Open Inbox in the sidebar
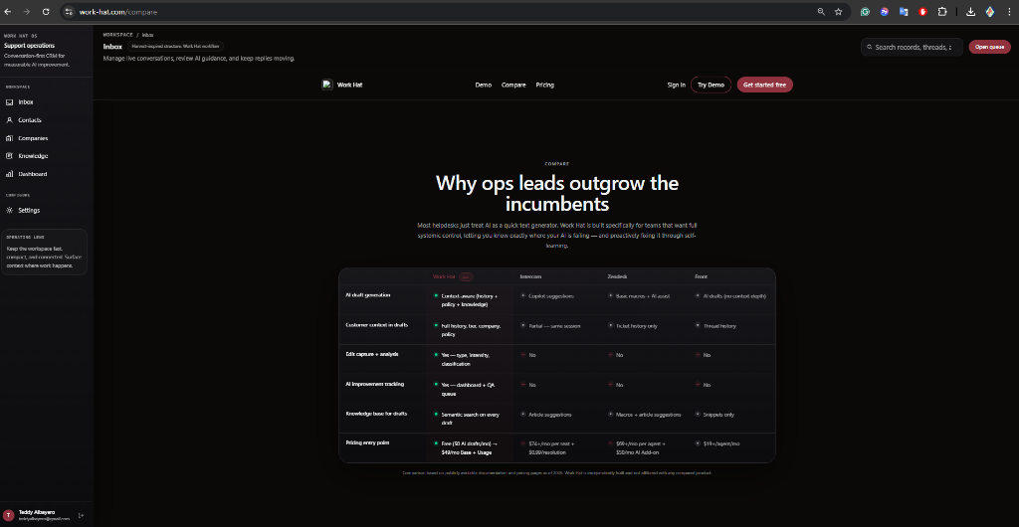The width and height of the screenshot is (1019, 527). 26,102
